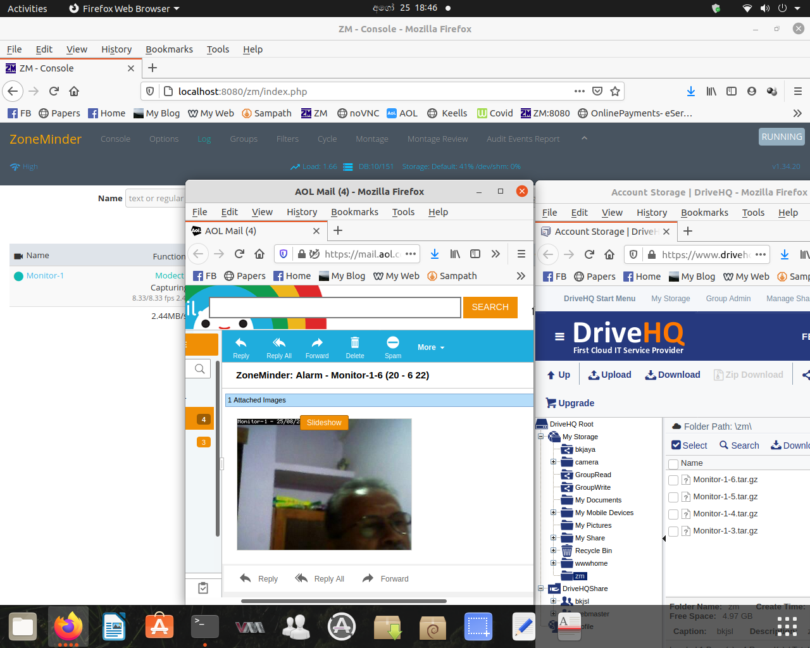Screen dimensions: 810x648
Task: Reload the AOL Mail window page
Action: 239,254
